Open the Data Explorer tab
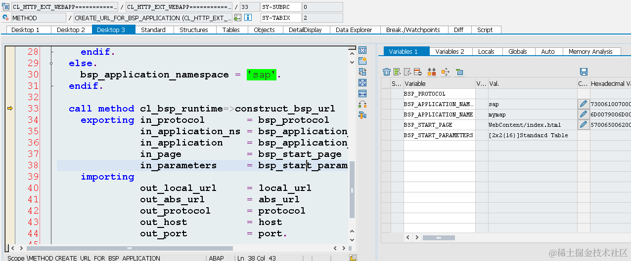 click(x=354, y=30)
